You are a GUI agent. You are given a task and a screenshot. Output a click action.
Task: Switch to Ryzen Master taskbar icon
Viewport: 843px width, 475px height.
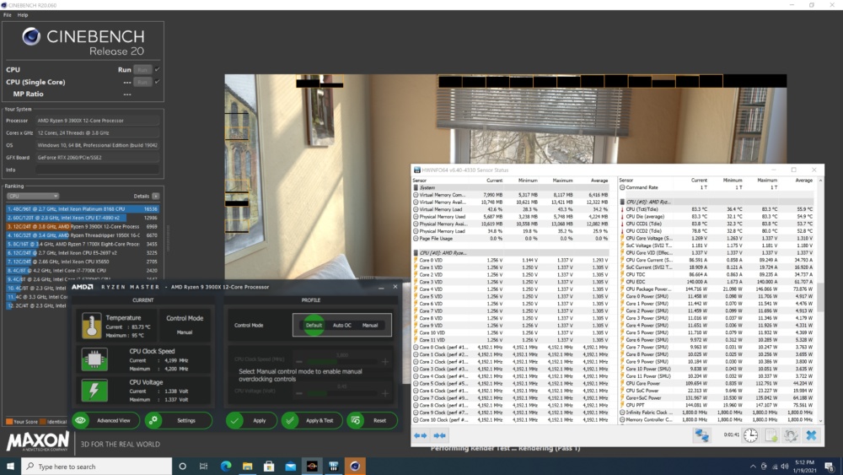point(312,467)
